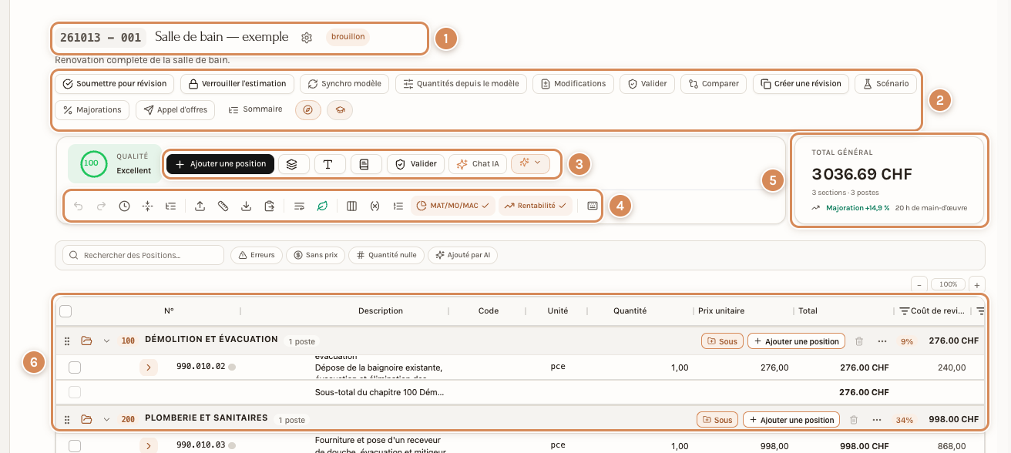Click the redo arrow in the toolbar

101,206
